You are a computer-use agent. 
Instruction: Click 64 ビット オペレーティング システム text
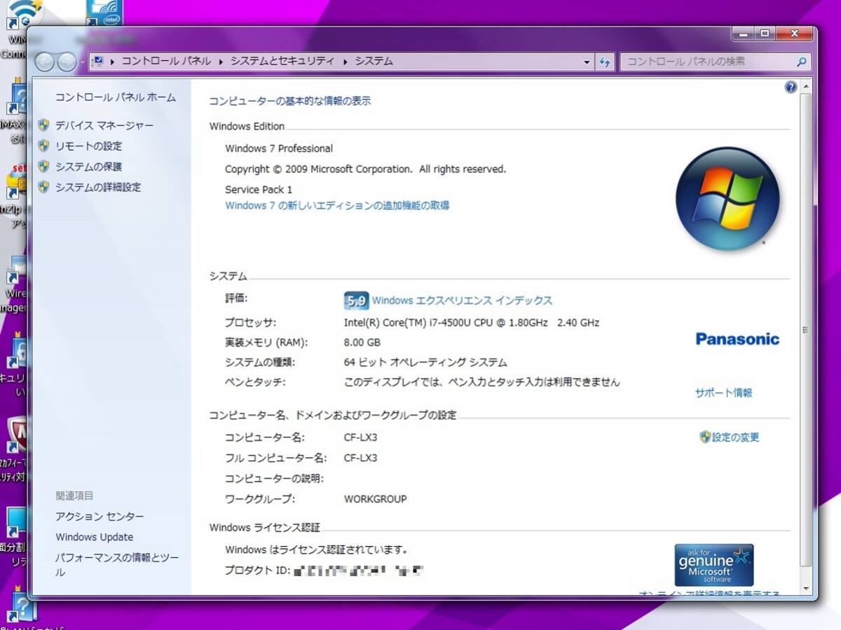point(425,362)
